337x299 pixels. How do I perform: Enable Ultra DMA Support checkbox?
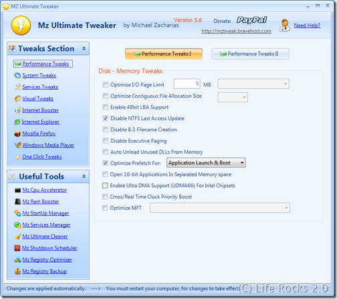105,186
